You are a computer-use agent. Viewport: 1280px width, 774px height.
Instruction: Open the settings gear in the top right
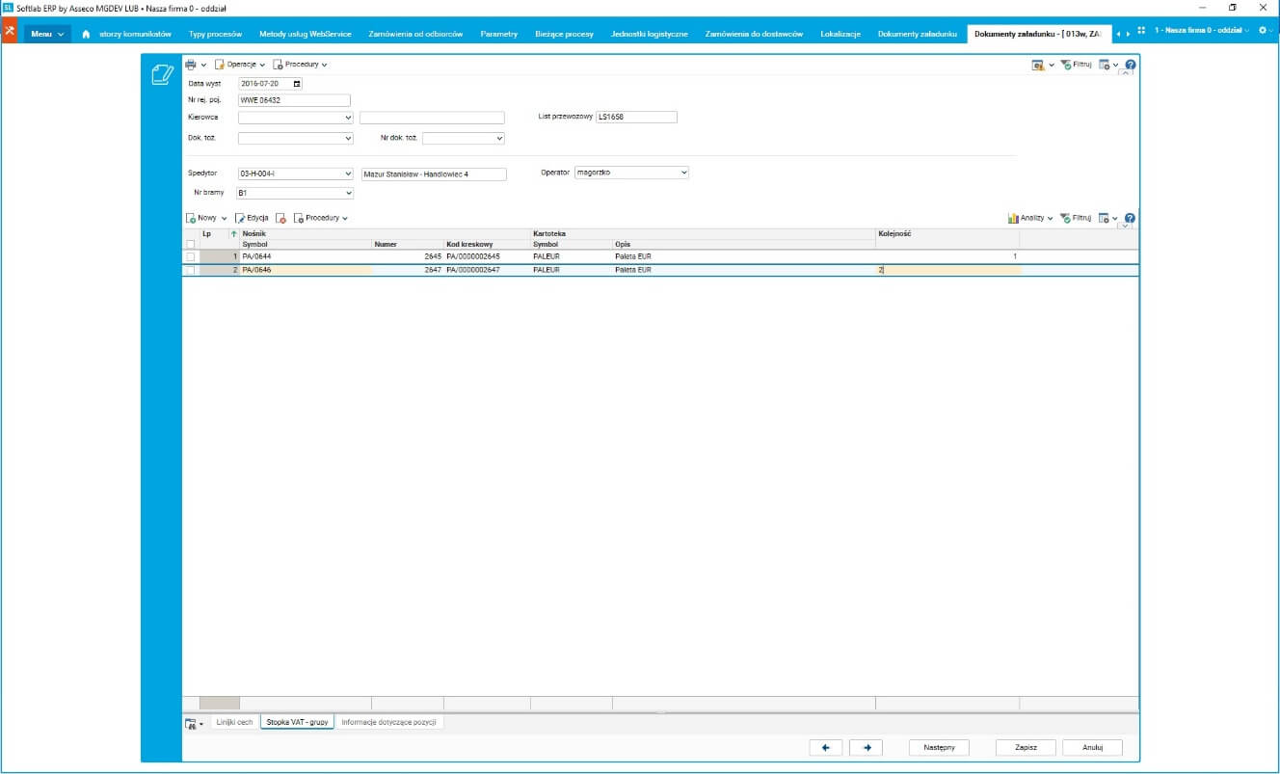(1263, 31)
